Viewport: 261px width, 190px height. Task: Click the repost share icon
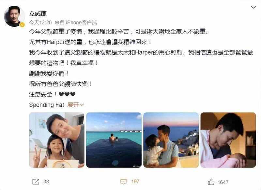[36, 182]
